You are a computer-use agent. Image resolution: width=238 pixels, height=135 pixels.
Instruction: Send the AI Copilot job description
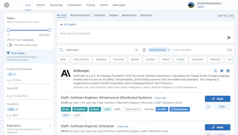coord(229,38)
